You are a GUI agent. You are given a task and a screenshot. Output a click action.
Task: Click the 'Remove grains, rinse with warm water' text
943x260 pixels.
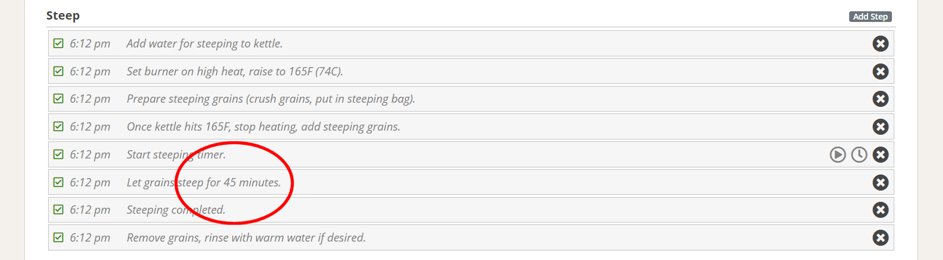click(246, 237)
